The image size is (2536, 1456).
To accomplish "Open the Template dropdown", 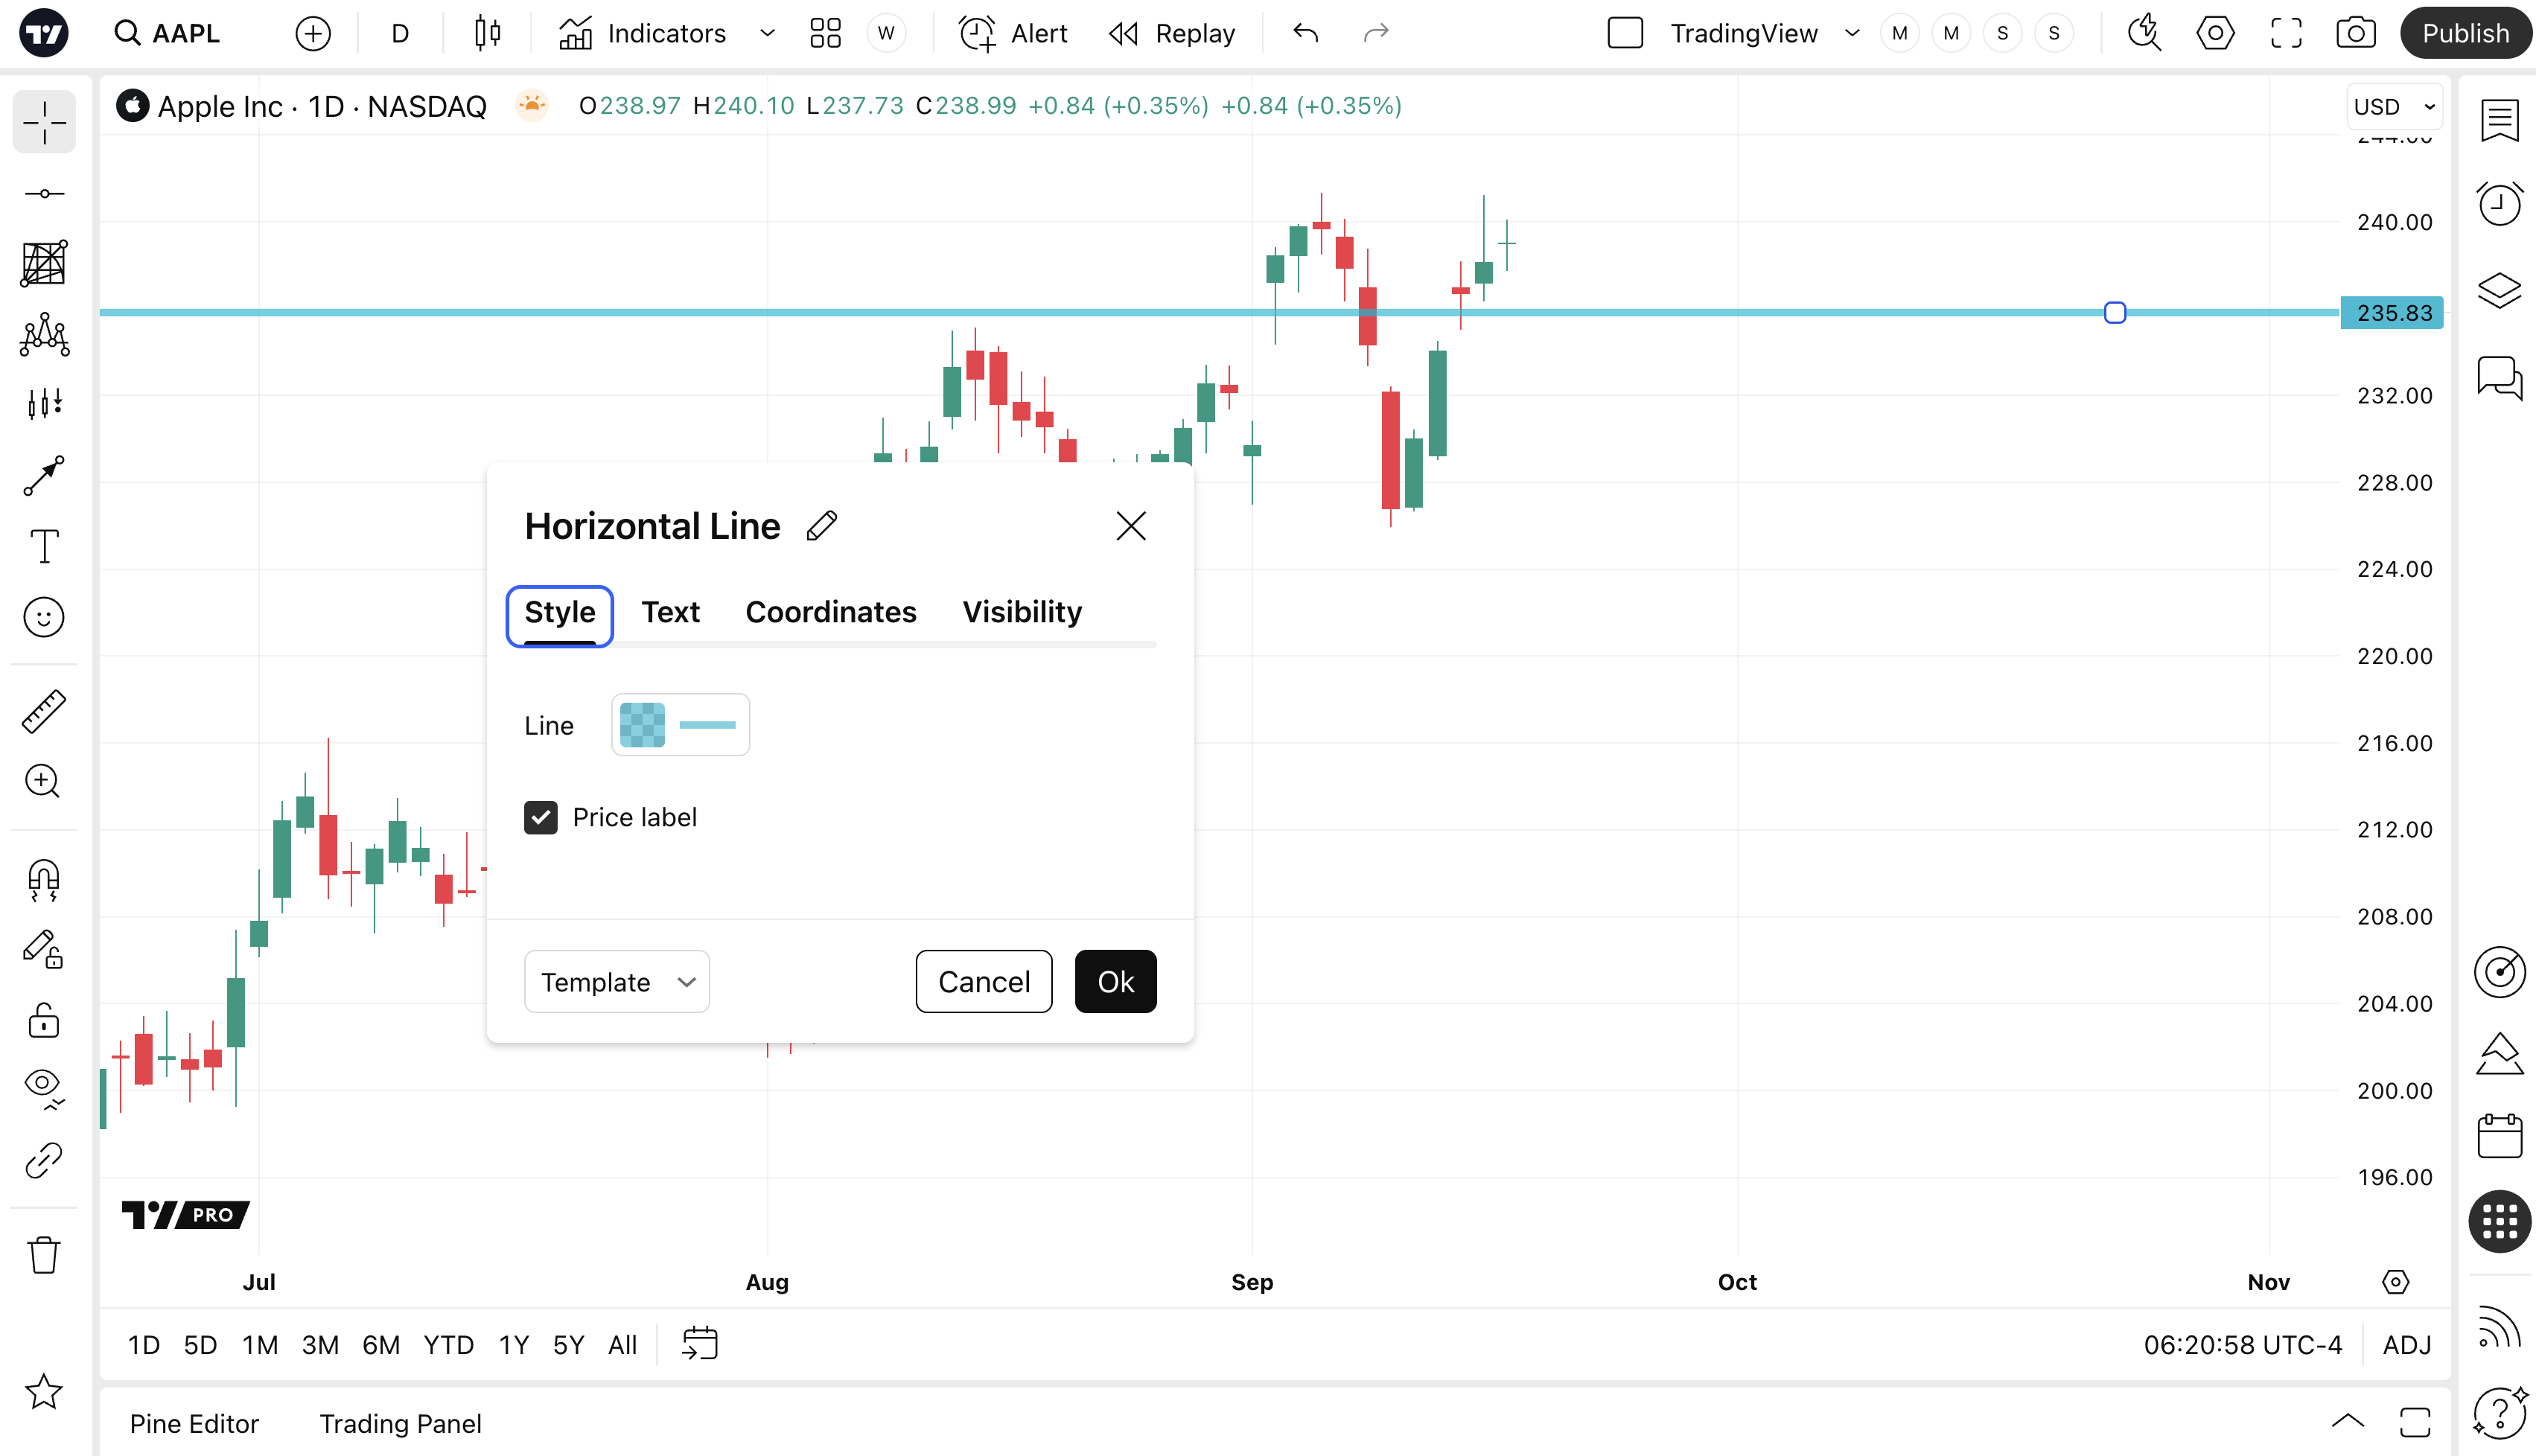I will (x=616, y=982).
